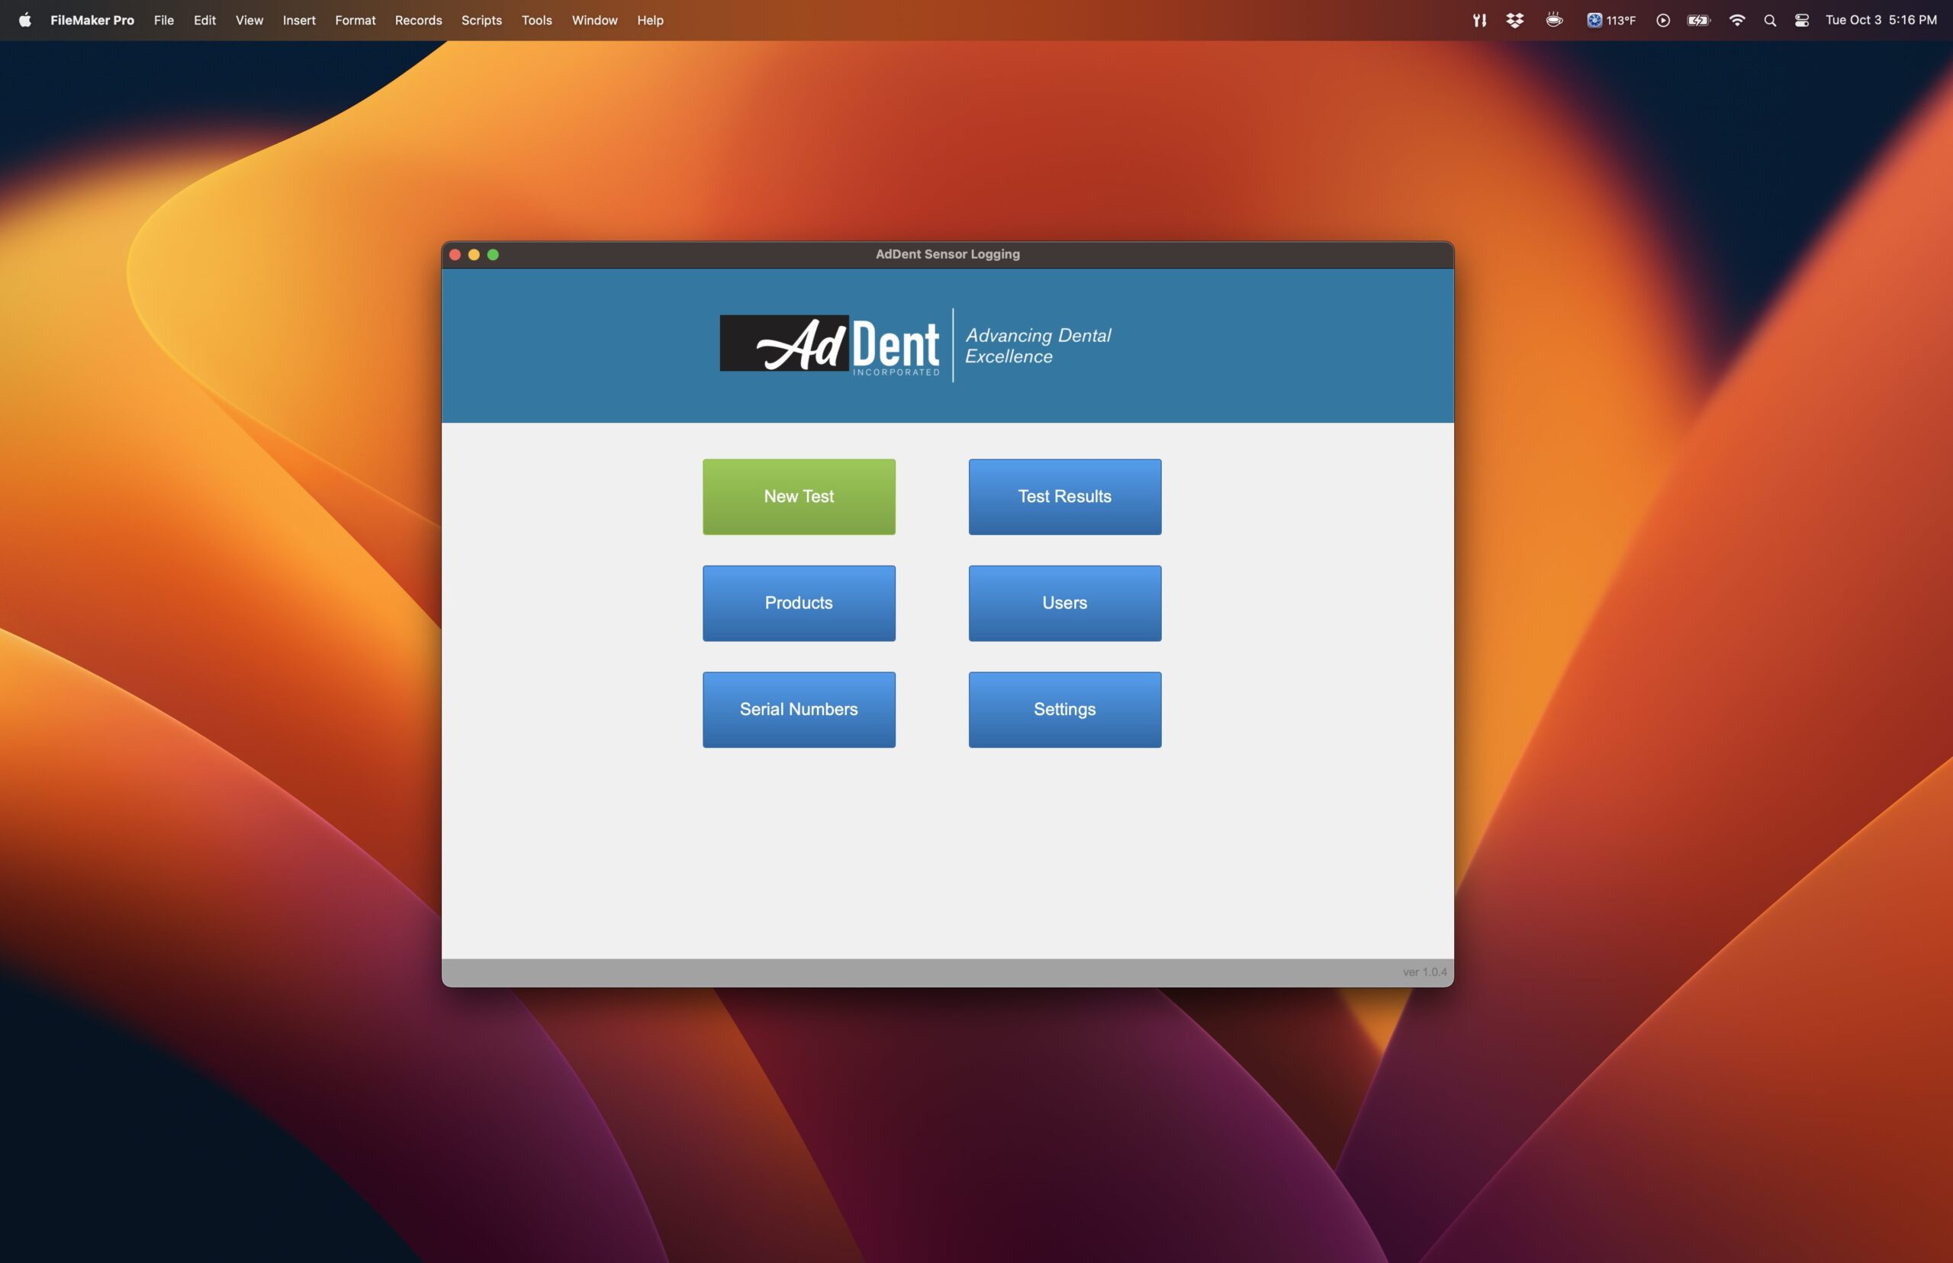This screenshot has width=1953, height=1263.
Task: Minimize the AdDent Sensor Logging window
Action: 474,254
